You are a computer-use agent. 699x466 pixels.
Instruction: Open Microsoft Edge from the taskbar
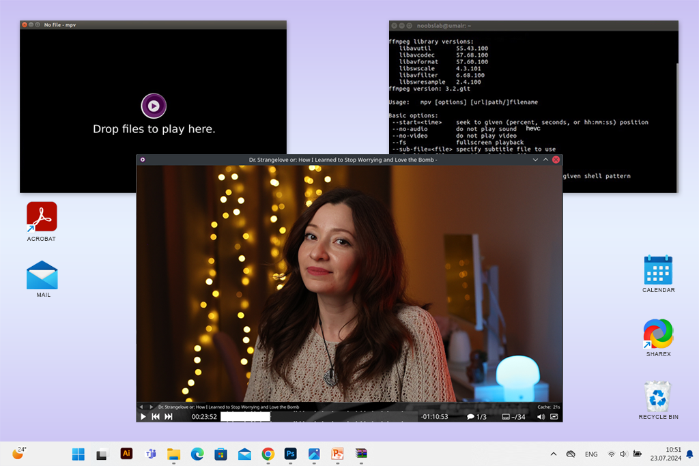coord(197,454)
